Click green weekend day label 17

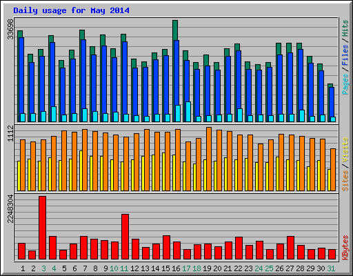(186, 268)
